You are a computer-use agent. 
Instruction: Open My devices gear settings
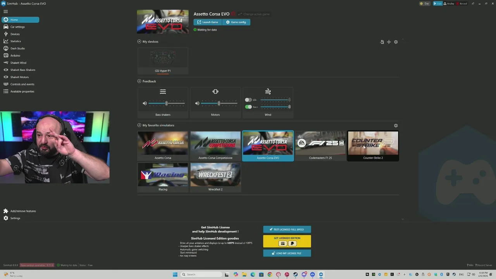(396, 42)
